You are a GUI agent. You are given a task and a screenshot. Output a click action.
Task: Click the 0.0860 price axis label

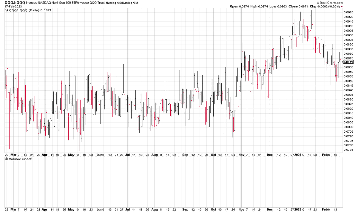pos(348,72)
